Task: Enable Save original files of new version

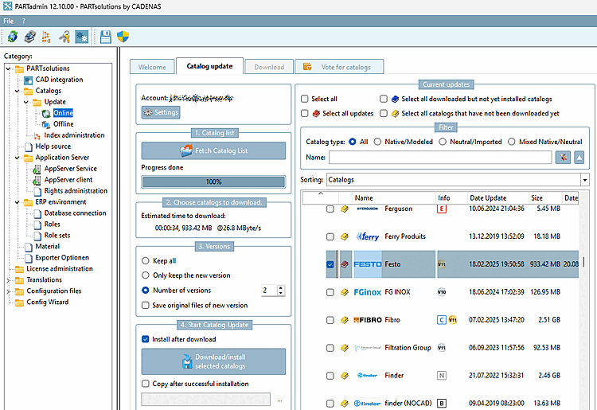Action: [x=146, y=306]
